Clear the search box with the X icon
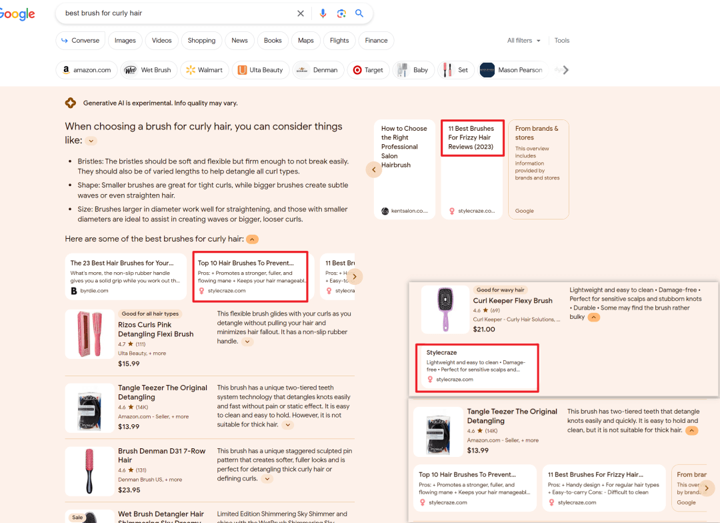Image resolution: width=720 pixels, height=523 pixels. (x=300, y=13)
